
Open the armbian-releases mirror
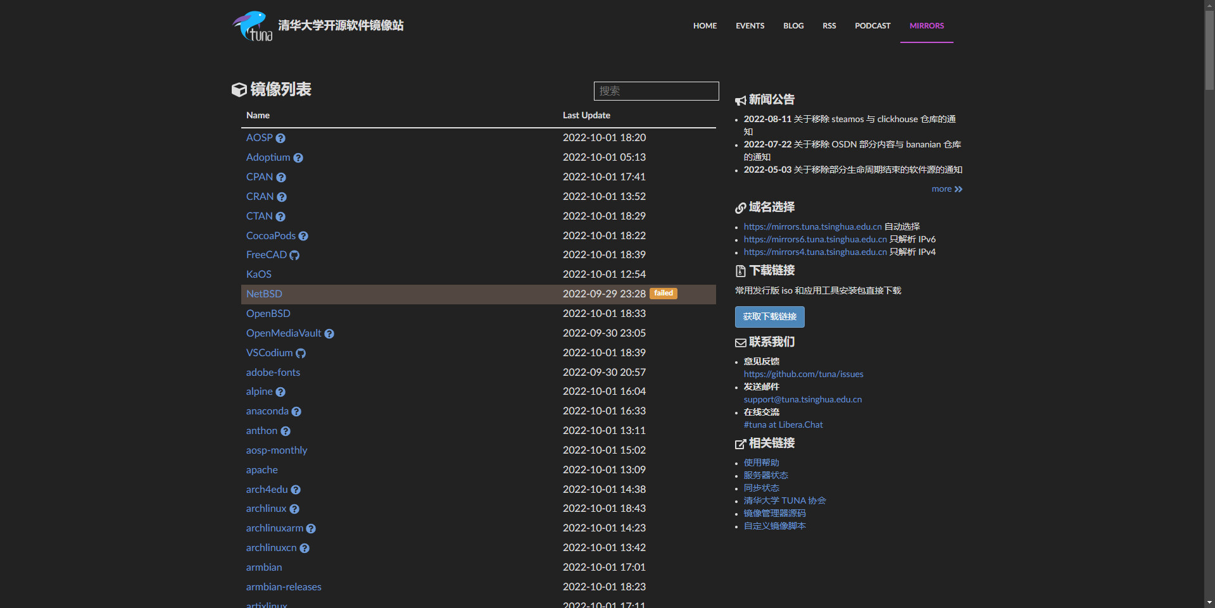pos(284,587)
